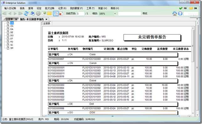Click the current page number field

click(x=81, y=14)
